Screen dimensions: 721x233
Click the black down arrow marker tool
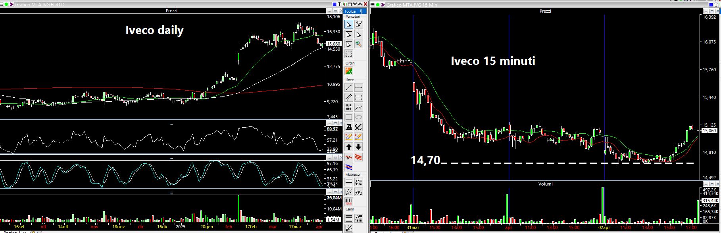[358, 147]
